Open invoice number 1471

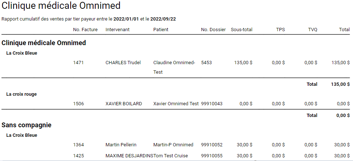click(x=78, y=63)
